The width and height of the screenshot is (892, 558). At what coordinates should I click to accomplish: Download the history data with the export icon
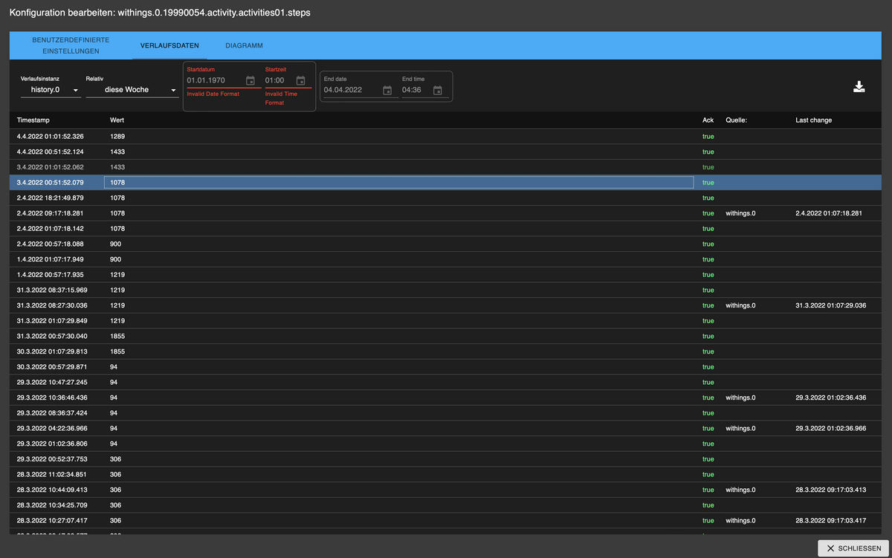coord(859,87)
